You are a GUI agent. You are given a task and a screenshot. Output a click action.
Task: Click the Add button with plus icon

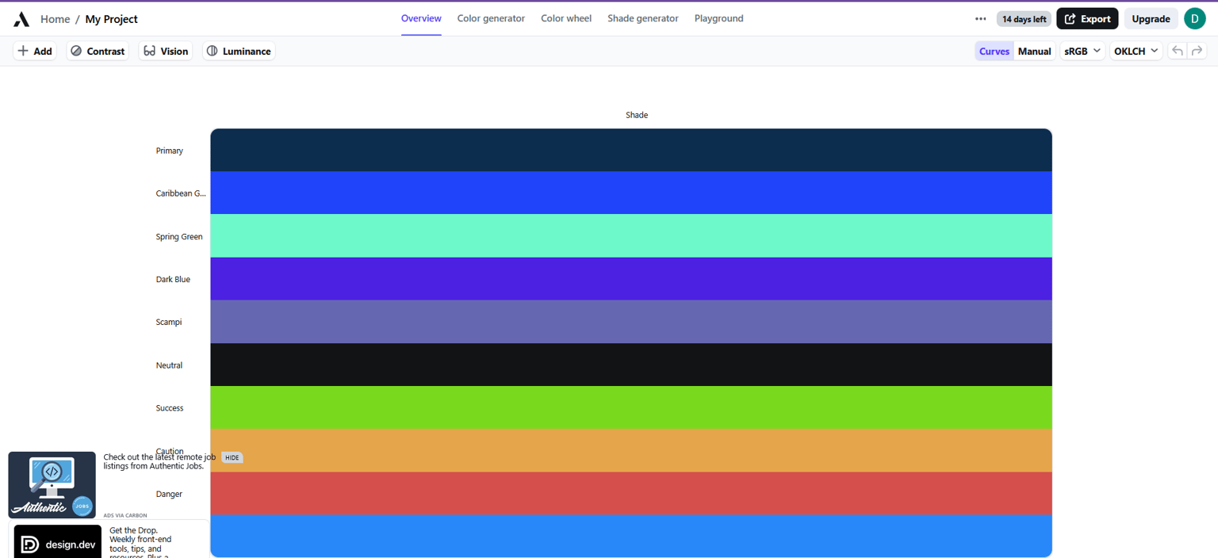(35, 51)
